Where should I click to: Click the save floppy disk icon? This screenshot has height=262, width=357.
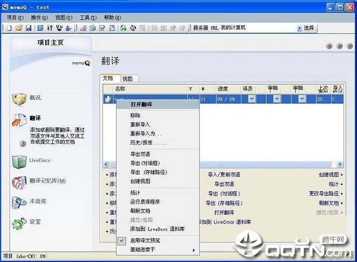[x=29, y=28]
